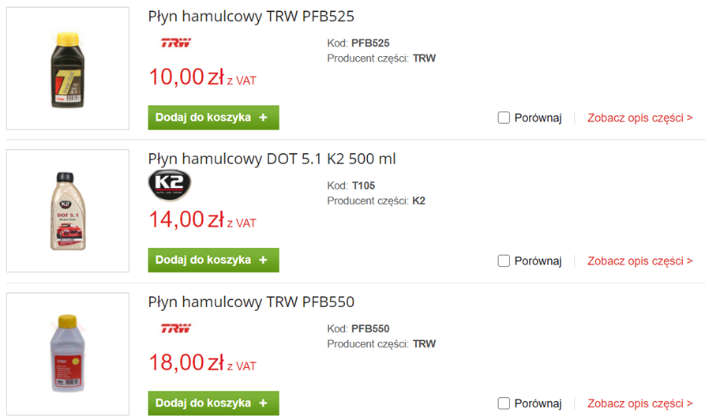Open title 'Płyn hamulcowy DOT 5.1 K2 500 ml'
This screenshot has width=716, height=420.
272,159
